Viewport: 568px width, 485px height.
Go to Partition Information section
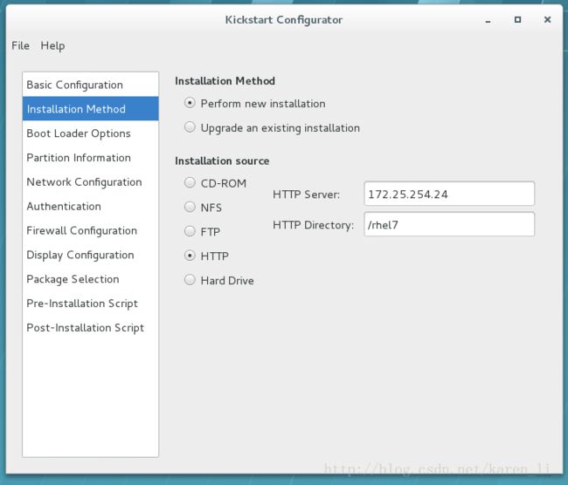[79, 158]
